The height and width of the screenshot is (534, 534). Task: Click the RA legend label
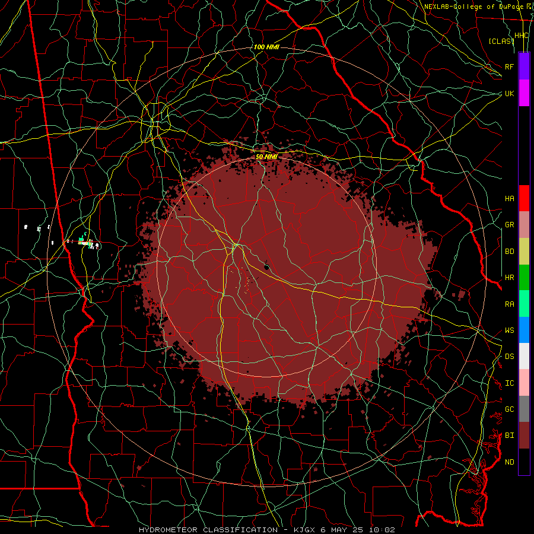click(x=509, y=304)
